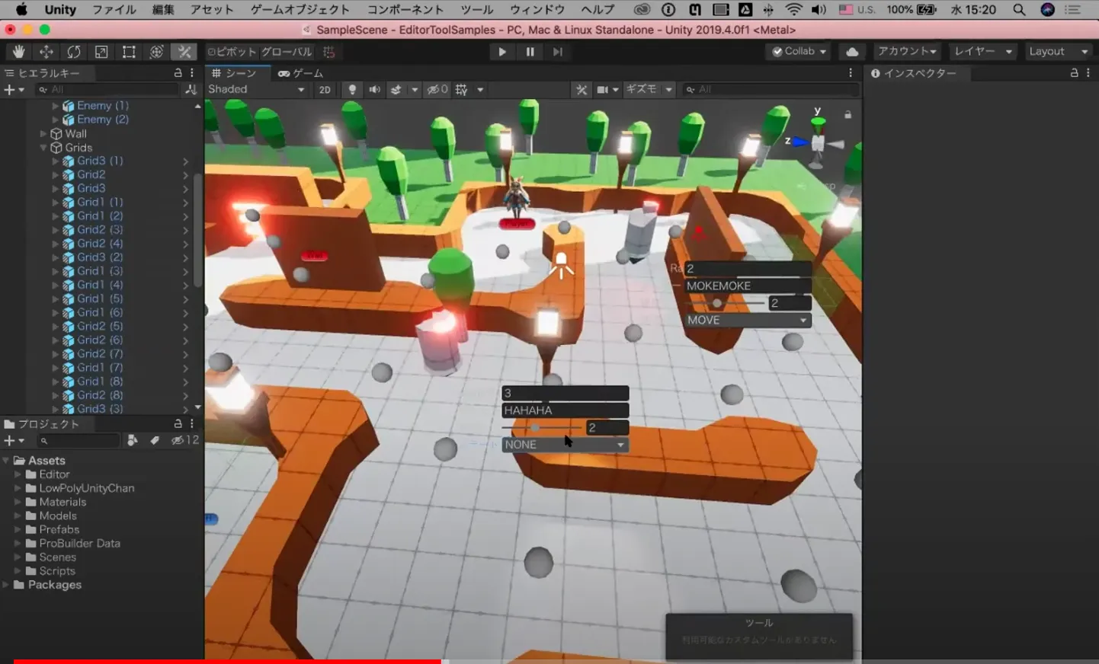Toggle grid snapping next to グローバル

[329, 51]
